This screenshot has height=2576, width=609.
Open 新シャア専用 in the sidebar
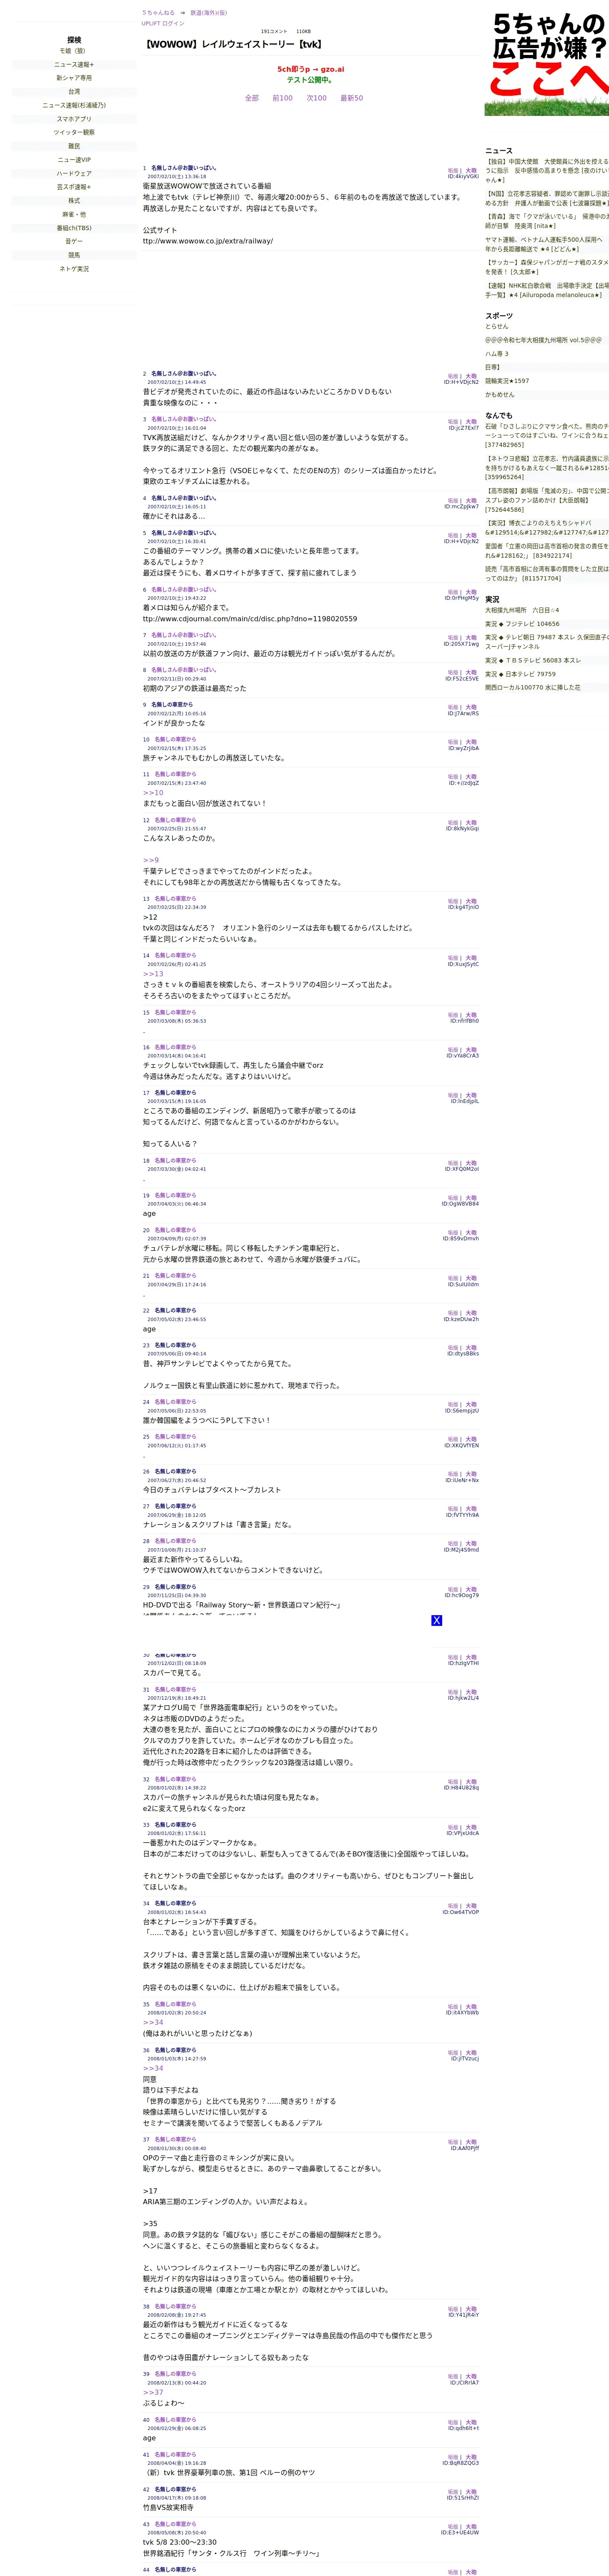(x=74, y=78)
